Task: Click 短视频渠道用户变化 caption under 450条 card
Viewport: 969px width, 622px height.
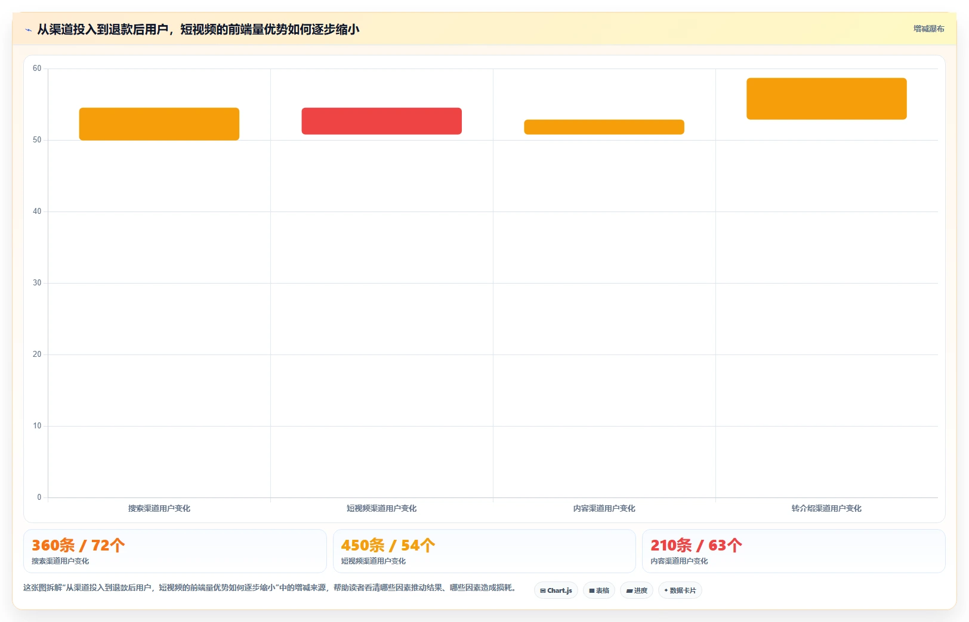Action: tap(374, 561)
